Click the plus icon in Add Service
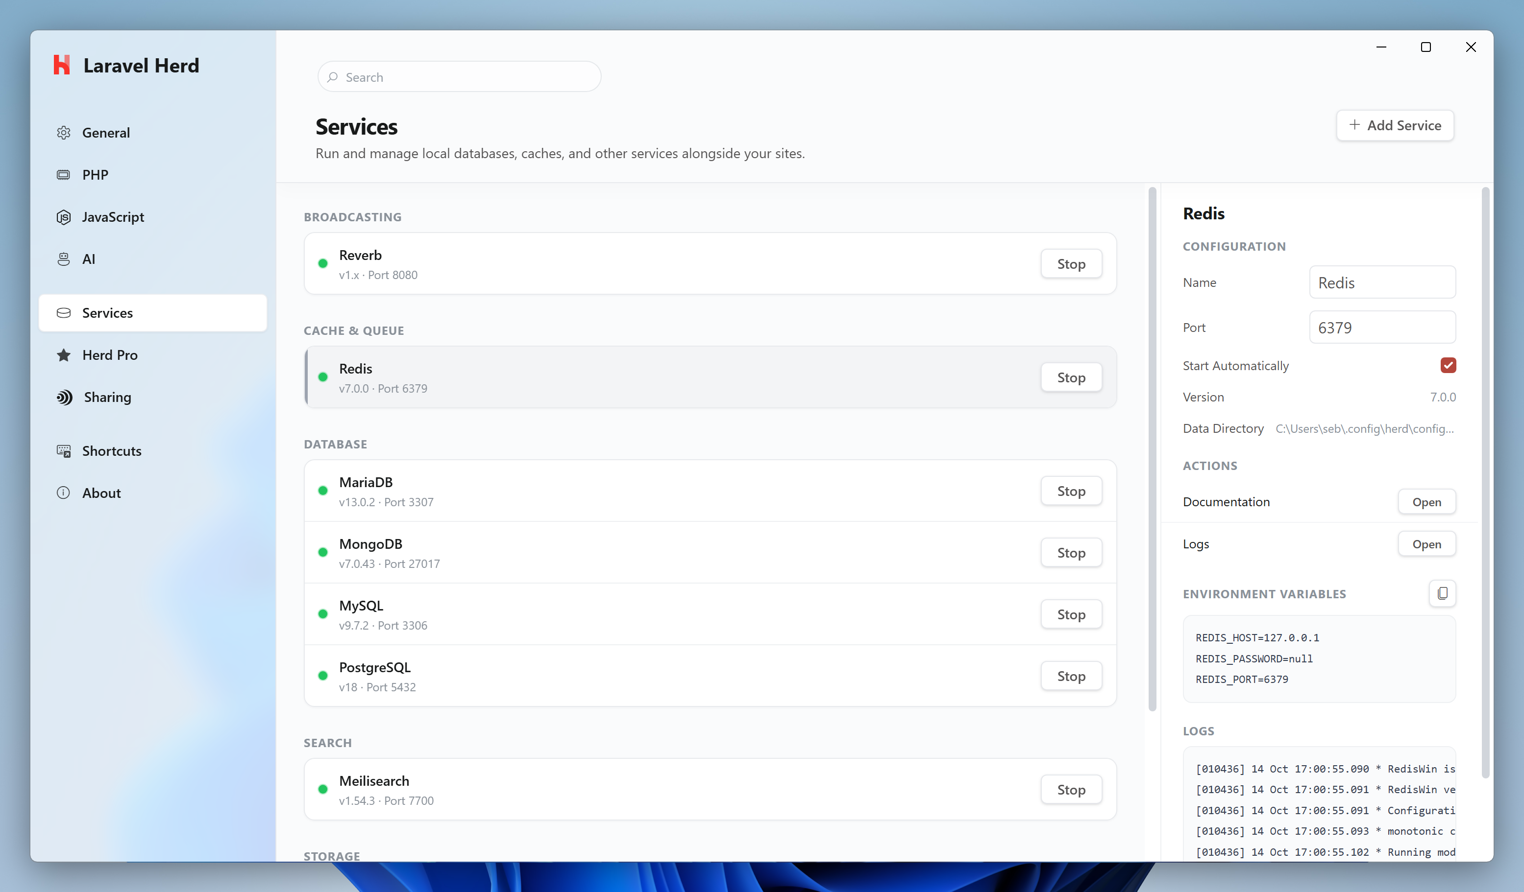Image resolution: width=1524 pixels, height=892 pixels. tap(1354, 124)
